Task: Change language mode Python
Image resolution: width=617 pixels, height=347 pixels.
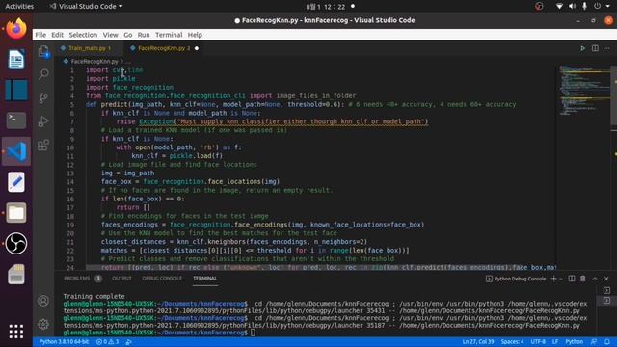Action: point(575,342)
